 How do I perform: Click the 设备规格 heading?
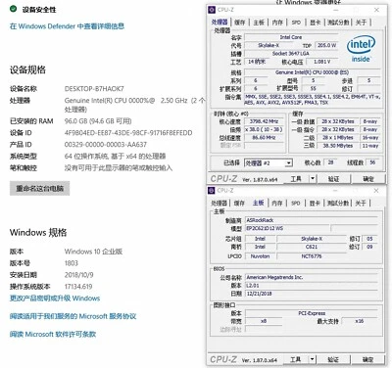click(27, 69)
